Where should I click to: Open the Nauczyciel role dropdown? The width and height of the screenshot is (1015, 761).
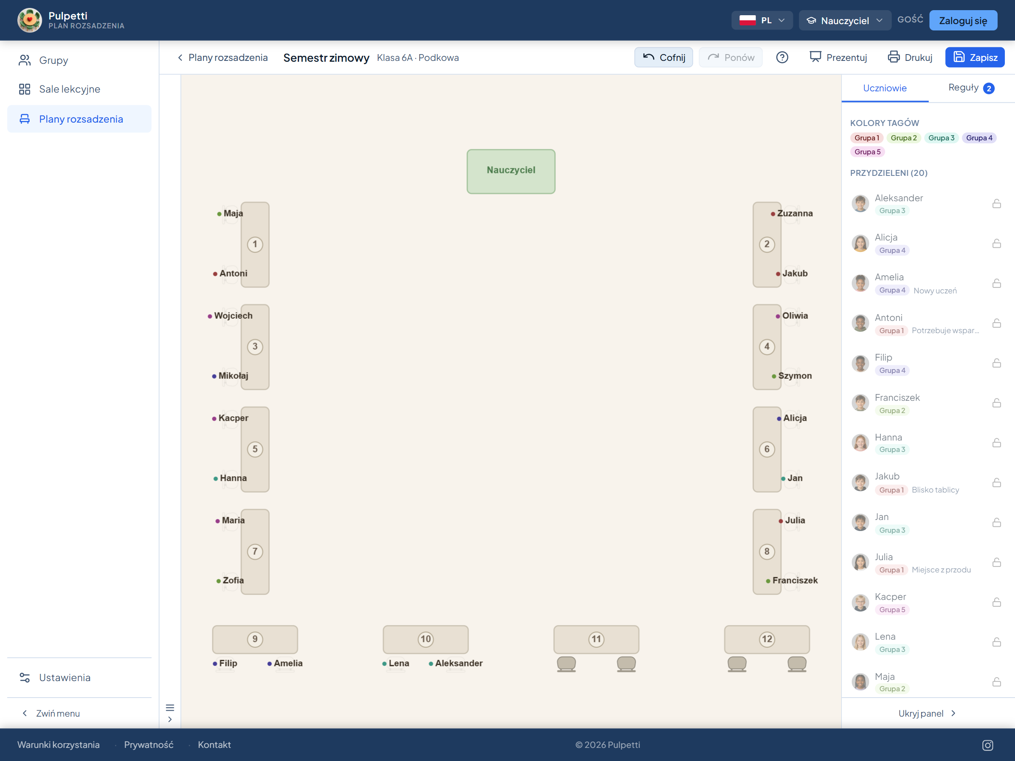[845, 20]
